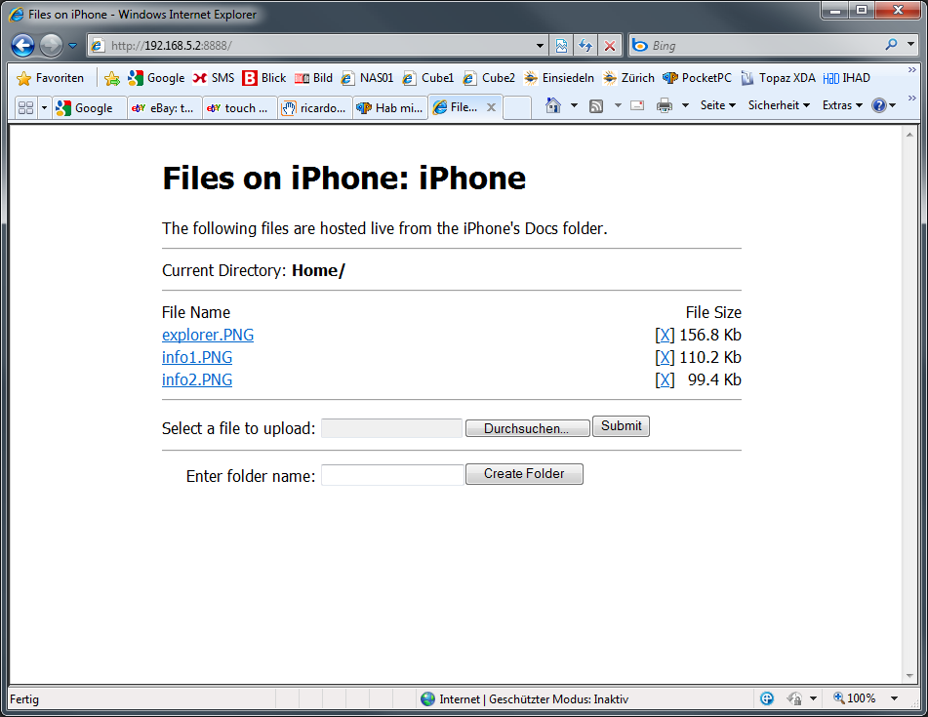Click the RSS feeds icon
The image size is (928, 717).
click(596, 106)
